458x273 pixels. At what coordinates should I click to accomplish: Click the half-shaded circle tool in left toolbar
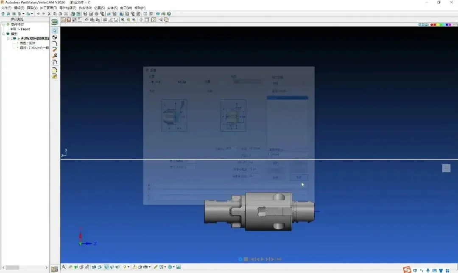coord(55,37)
